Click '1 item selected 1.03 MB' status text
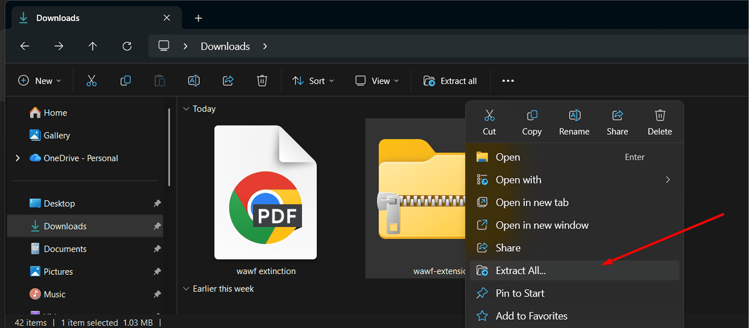 (107, 323)
